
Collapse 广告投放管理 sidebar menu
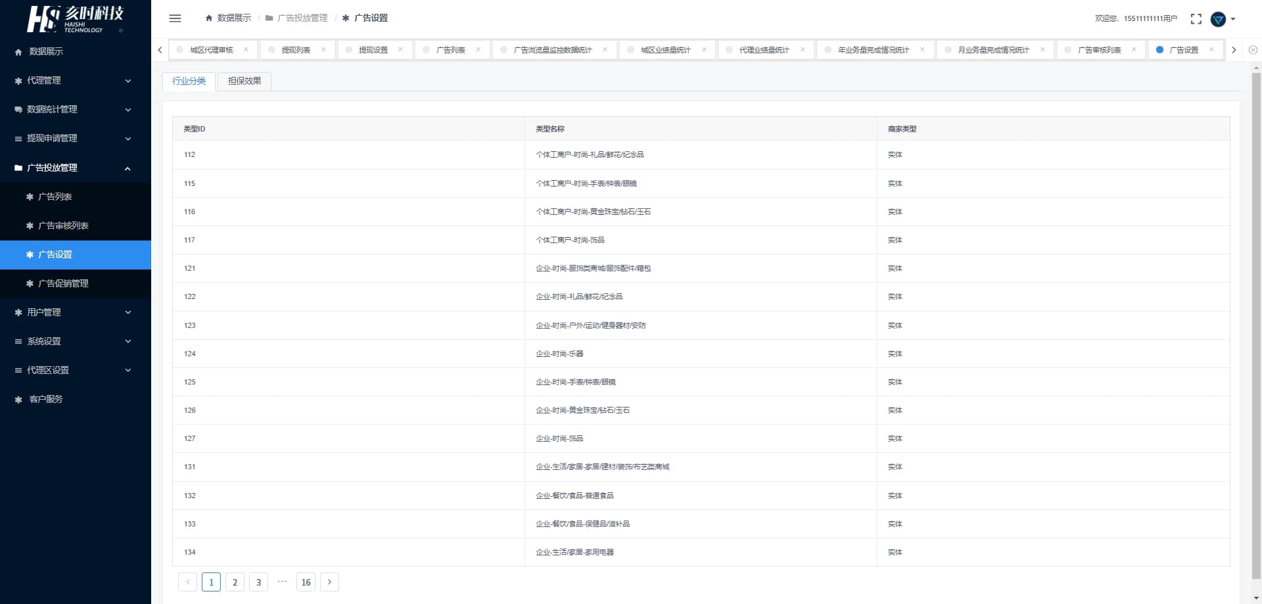pos(76,168)
